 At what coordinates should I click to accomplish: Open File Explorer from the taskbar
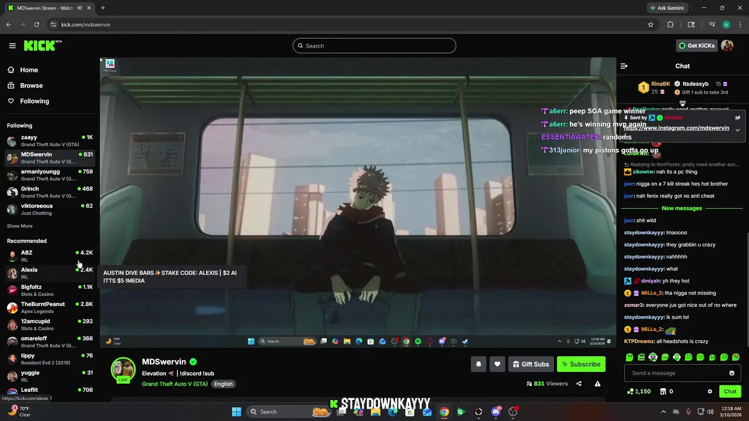click(x=376, y=412)
